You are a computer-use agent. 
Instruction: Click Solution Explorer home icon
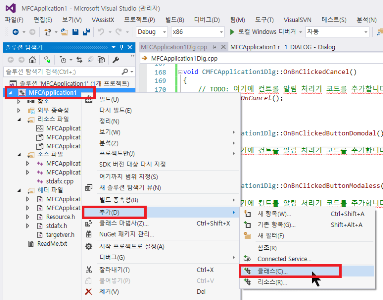tap(32, 60)
